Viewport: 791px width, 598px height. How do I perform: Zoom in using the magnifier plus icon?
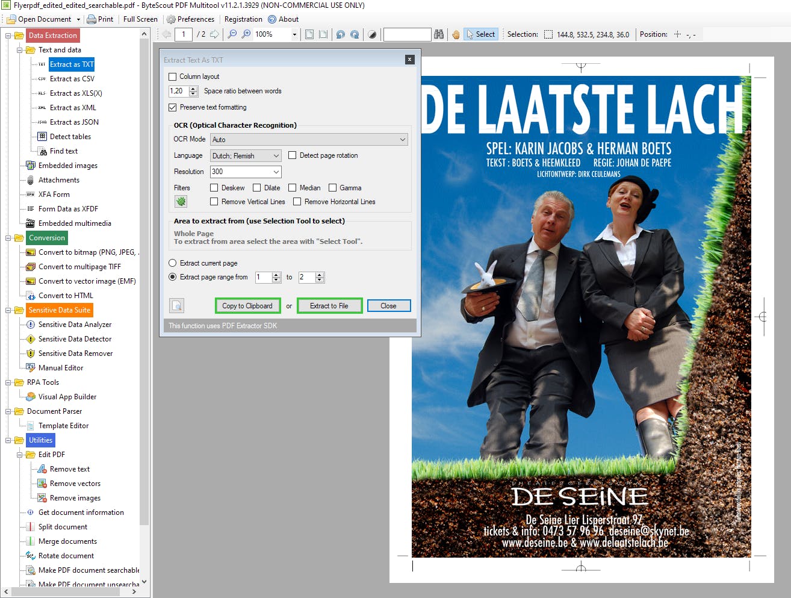click(246, 34)
